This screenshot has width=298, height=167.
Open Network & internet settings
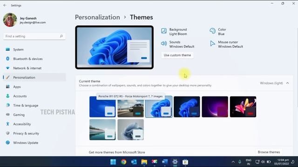point(34,68)
